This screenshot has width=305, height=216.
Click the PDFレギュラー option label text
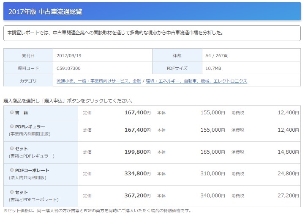click(30, 127)
